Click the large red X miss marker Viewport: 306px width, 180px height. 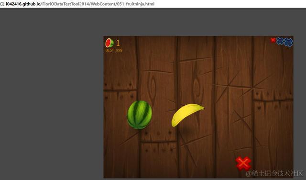243,163
